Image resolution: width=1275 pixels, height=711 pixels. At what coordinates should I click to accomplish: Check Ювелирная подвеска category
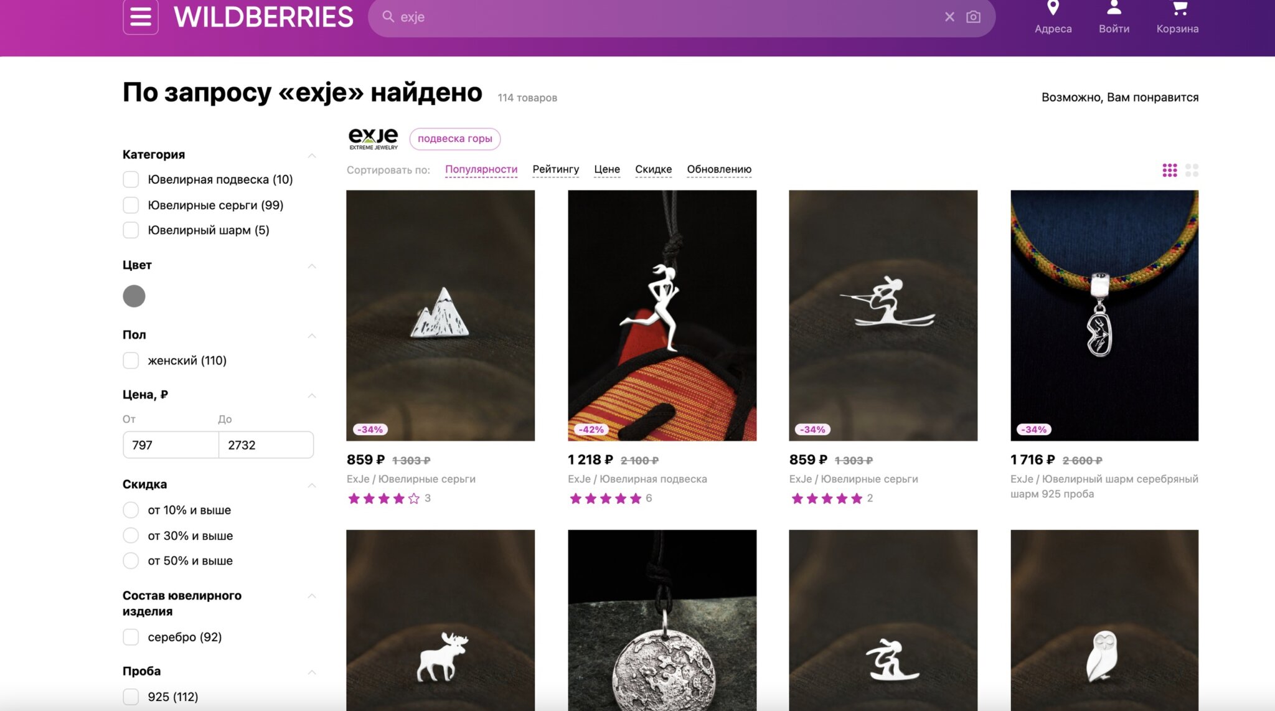(x=131, y=179)
